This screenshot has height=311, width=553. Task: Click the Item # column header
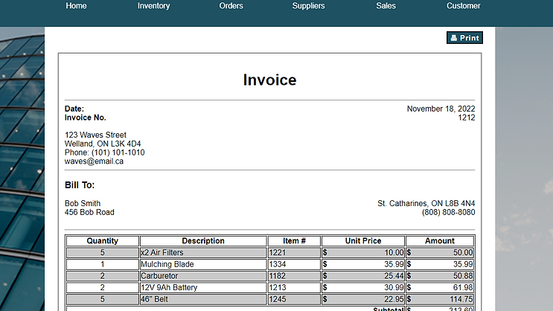tap(294, 241)
